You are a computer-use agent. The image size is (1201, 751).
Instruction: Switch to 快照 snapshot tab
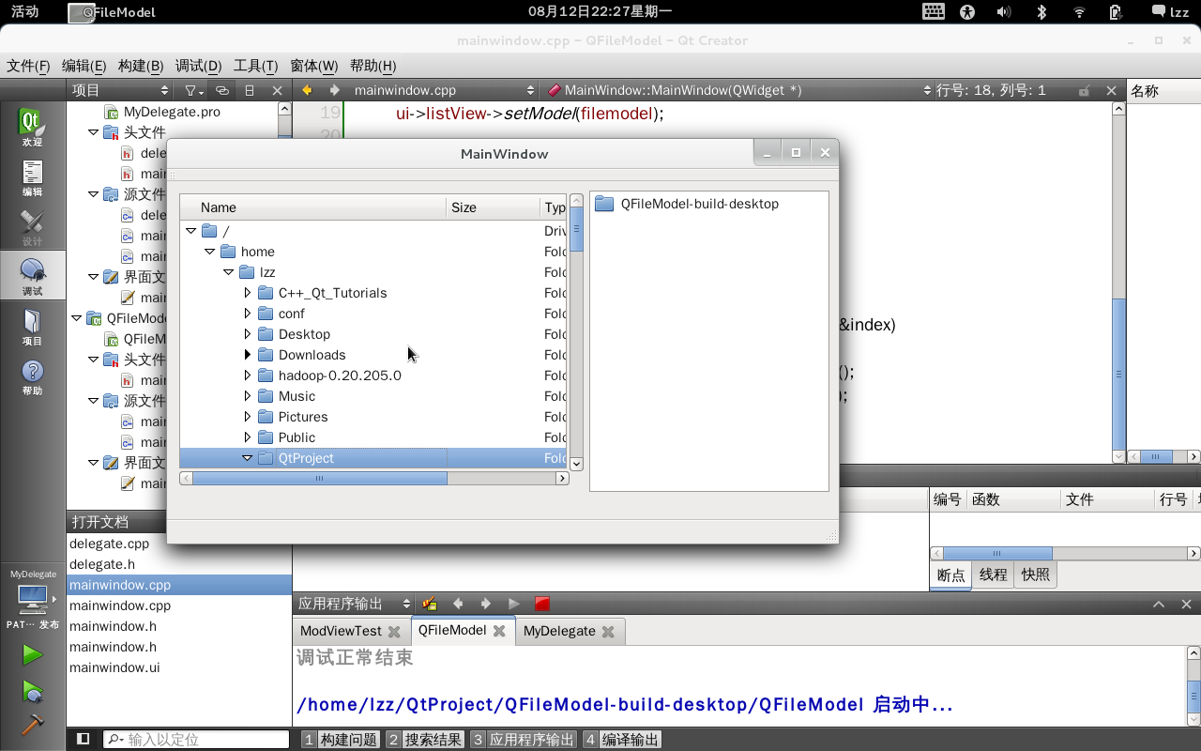coord(1036,575)
